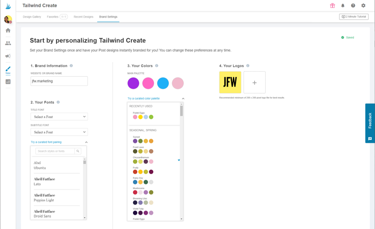Select the hot pink main palette color
The height and width of the screenshot is (229, 375).
click(x=148, y=83)
